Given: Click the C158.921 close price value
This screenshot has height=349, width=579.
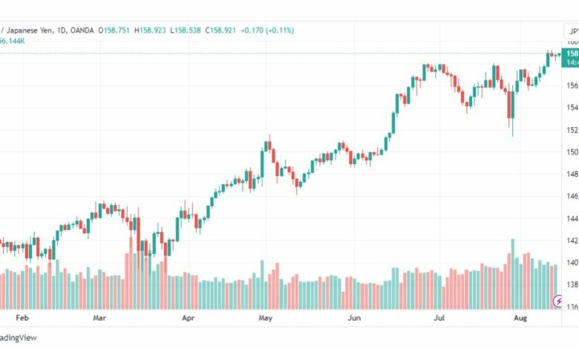Looking at the screenshot, I should 220,30.
